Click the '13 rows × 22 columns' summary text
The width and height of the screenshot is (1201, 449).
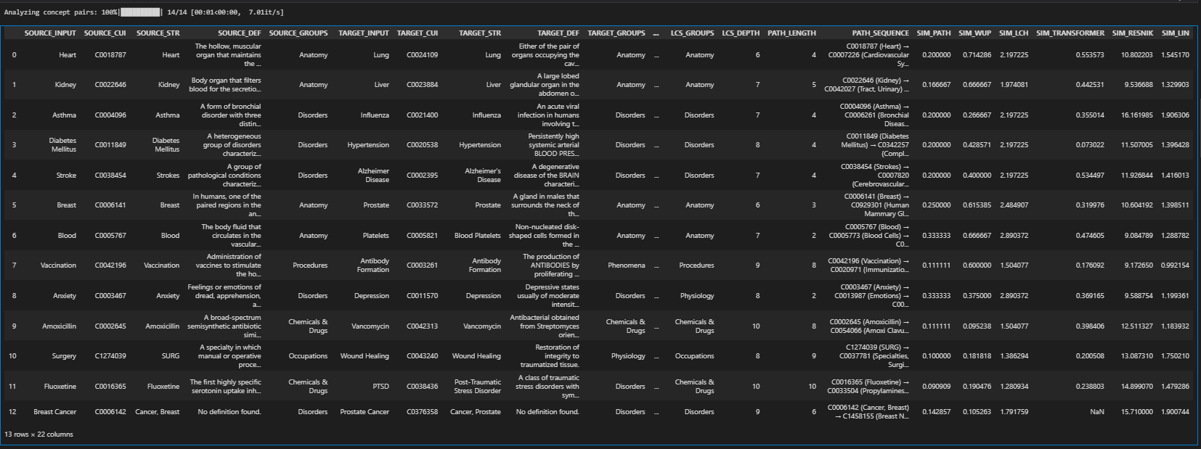(x=38, y=434)
